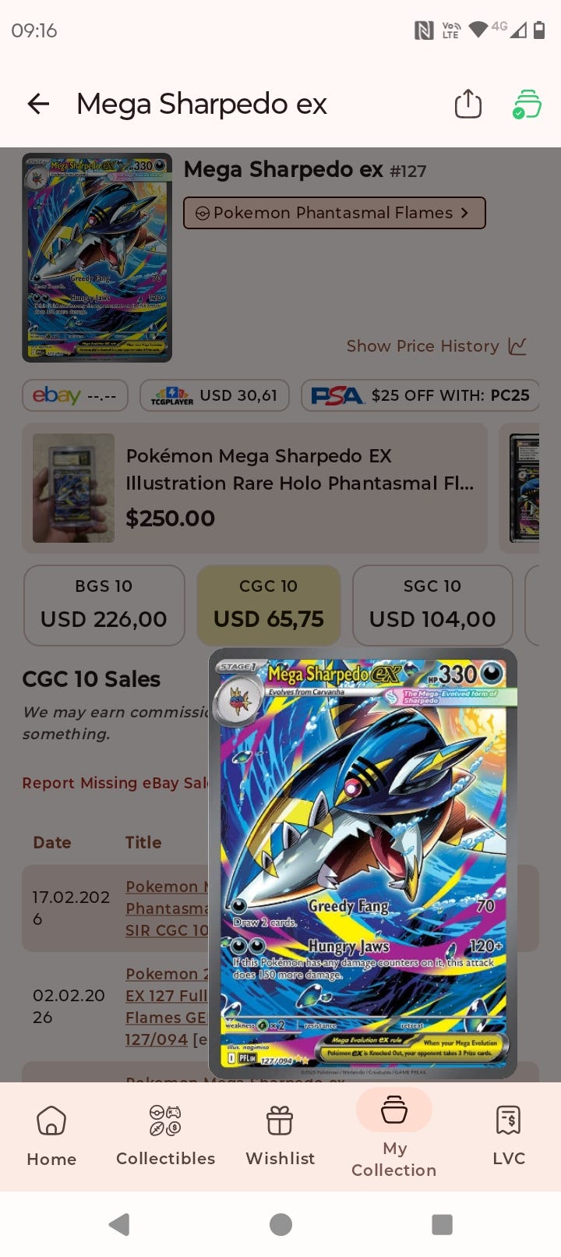Open PSA $25 off promo chip
This screenshot has height=1257, width=561.
(x=420, y=395)
